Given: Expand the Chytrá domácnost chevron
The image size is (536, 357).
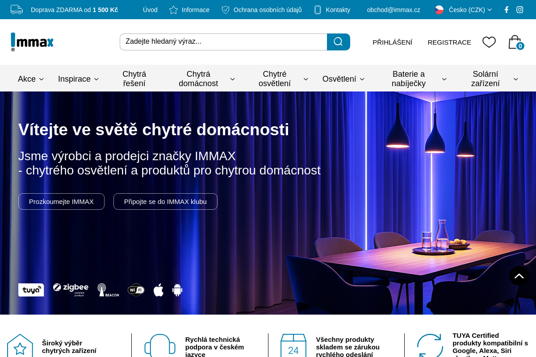Looking at the screenshot, I should point(232,79).
